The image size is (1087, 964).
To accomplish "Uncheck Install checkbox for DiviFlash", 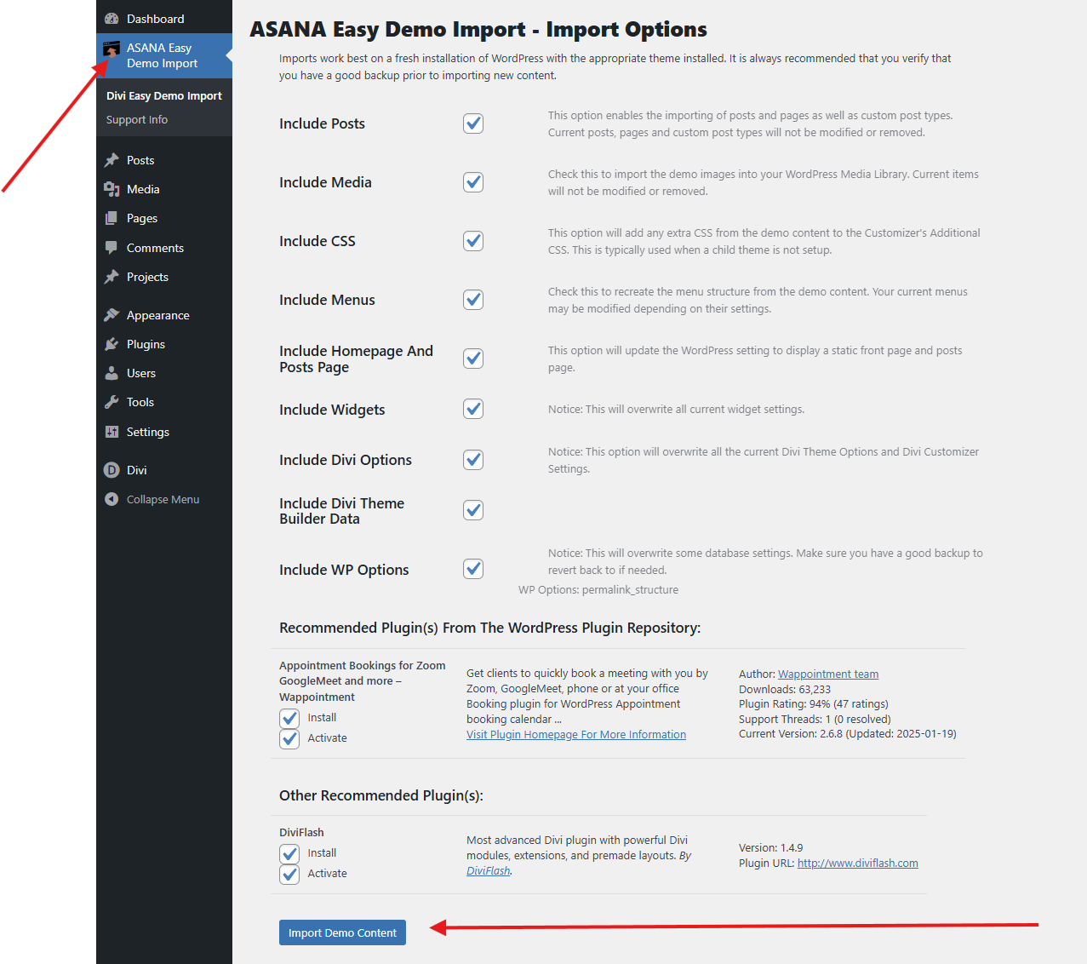I will (289, 853).
